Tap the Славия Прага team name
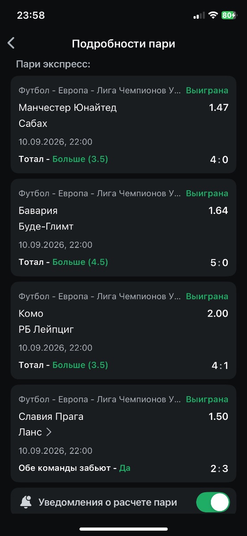Screen dimensions: 247x536 [x=51, y=417]
